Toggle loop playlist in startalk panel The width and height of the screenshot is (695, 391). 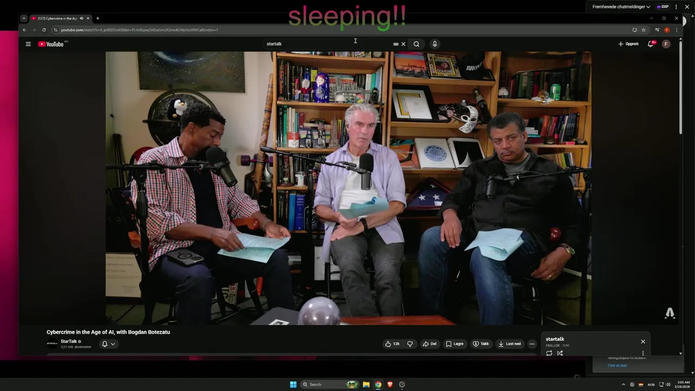coord(549,353)
